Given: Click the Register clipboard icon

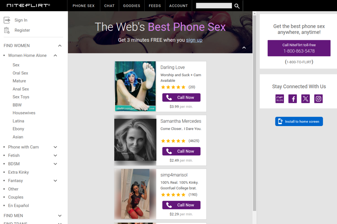Looking at the screenshot, I should pyautogui.click(x=7, y=30).
